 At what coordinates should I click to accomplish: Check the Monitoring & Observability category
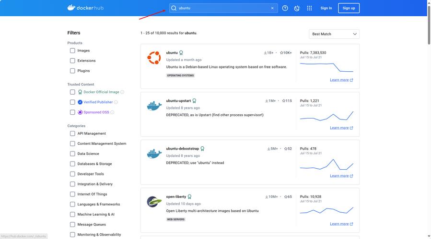(72, 235)
